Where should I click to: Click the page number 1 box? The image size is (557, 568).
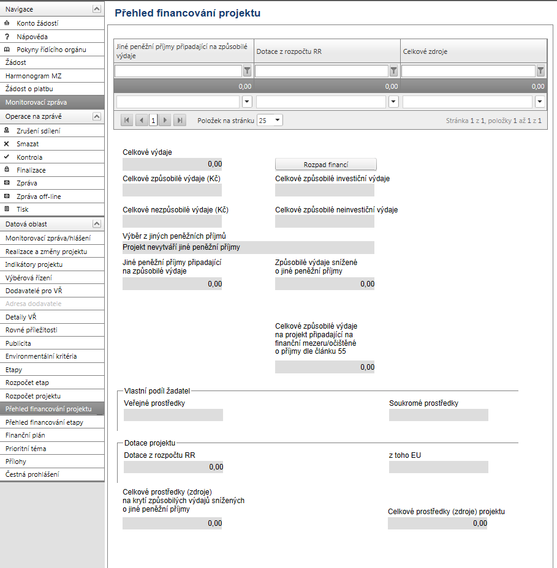click(153, 120)
